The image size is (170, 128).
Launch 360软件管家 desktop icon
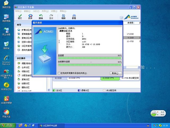(x=6, y=100)
